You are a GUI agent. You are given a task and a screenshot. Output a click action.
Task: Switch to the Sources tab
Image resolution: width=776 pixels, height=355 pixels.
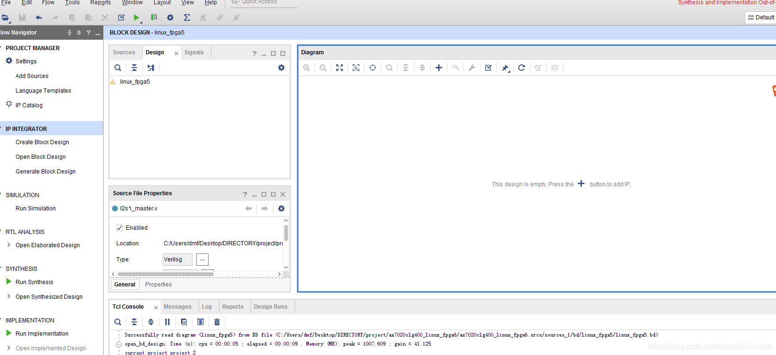click(x=124, y=52)
